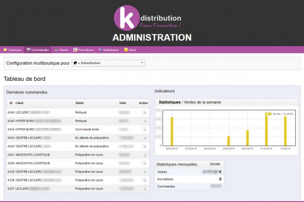Click 'CENTRE LECLERC' in order 4342
The width and height of the screenshot is (304, 202).
click(x=29, y=146)
